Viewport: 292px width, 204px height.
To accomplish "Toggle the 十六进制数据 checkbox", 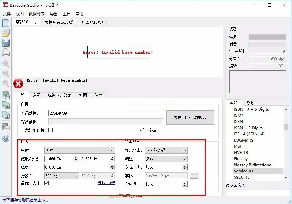I will (x=50, y=130).
